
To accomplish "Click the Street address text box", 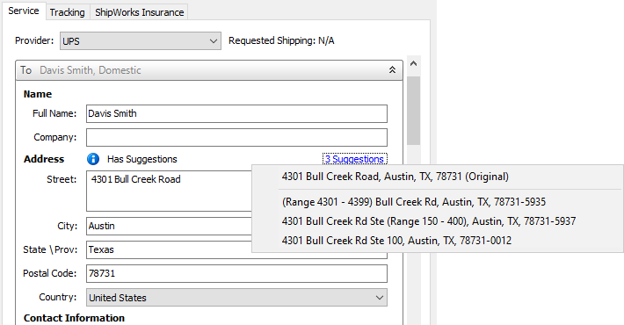I will click(169, 191).
